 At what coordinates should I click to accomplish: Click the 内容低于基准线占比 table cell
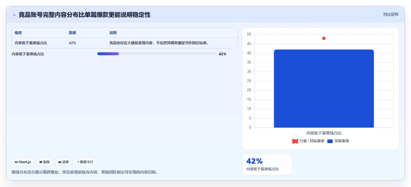click(31, 43)
